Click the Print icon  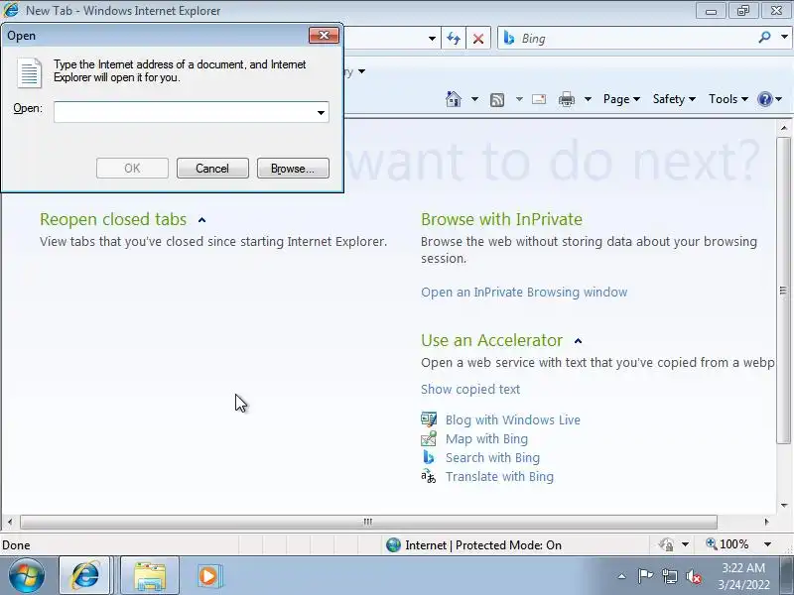pos(566,99)
